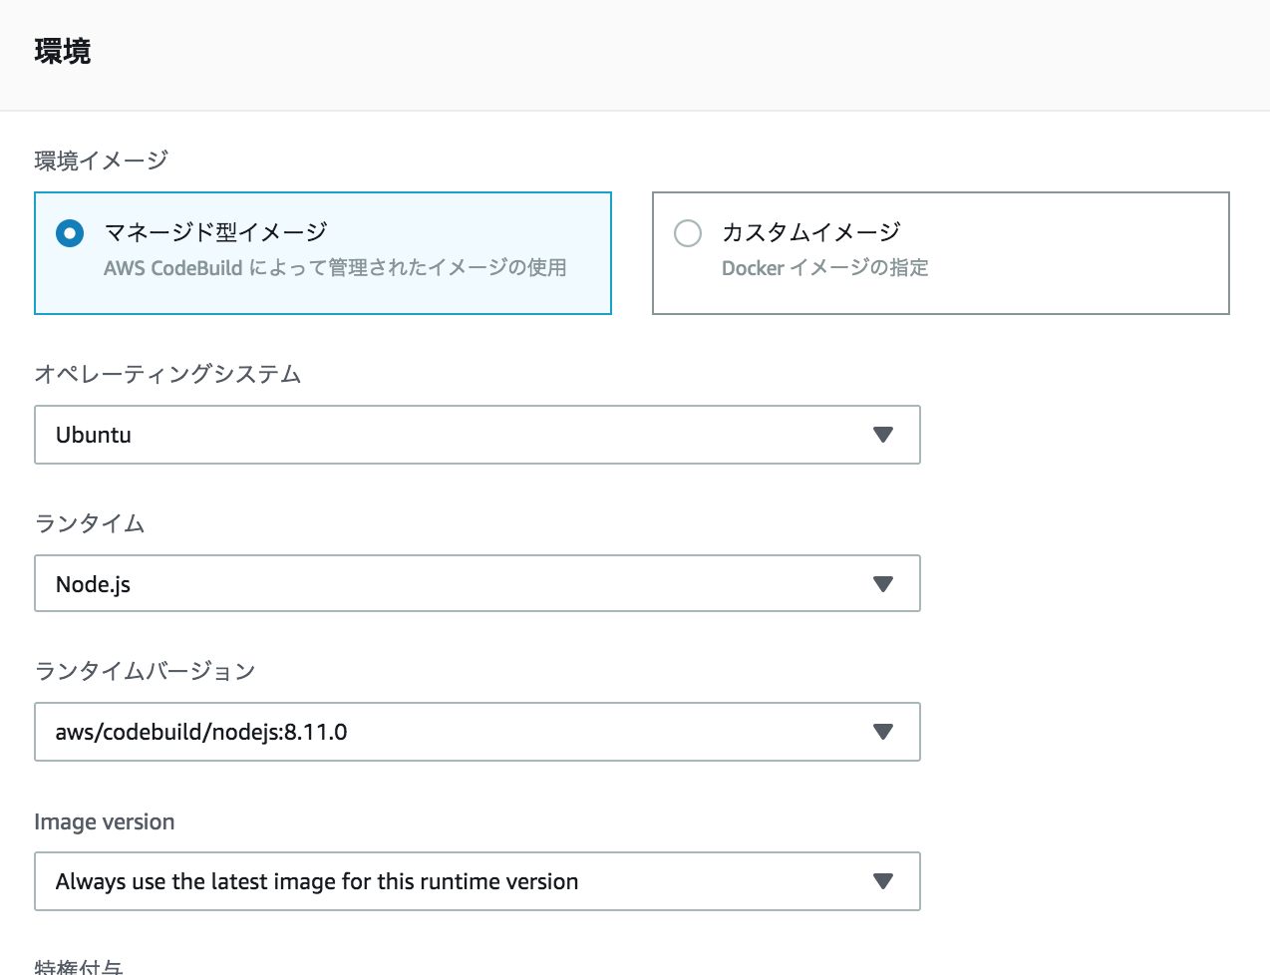The image size is (1270, 975).
Task: Select the マネージド型イメージ radio button
Action: pyautogui.click(x=70, y=234)
